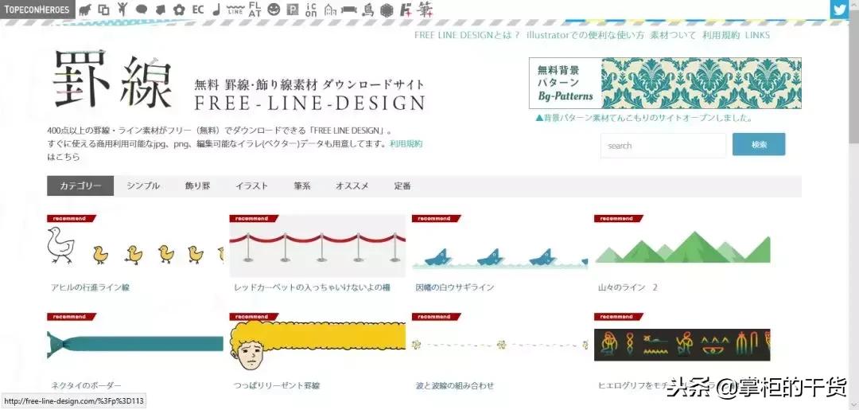Open the duck parade line thumbnail
Viewport: 859px width, 410px height.
pyautogui.click(x=135, y=246)
